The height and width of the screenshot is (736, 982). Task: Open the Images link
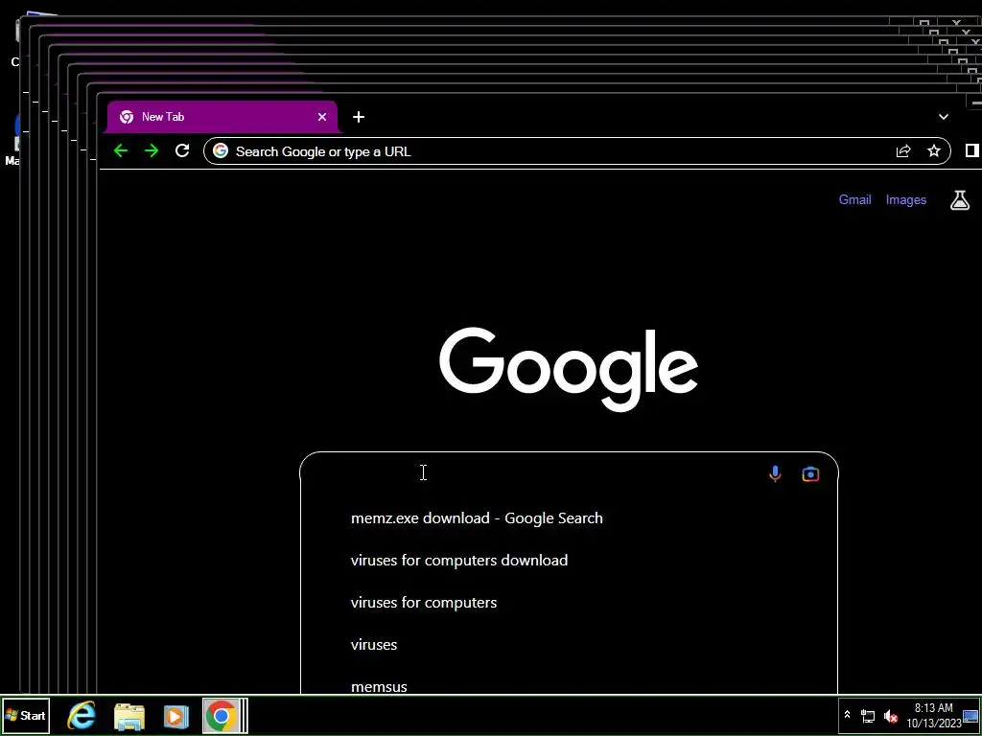[x=905, y=199]
